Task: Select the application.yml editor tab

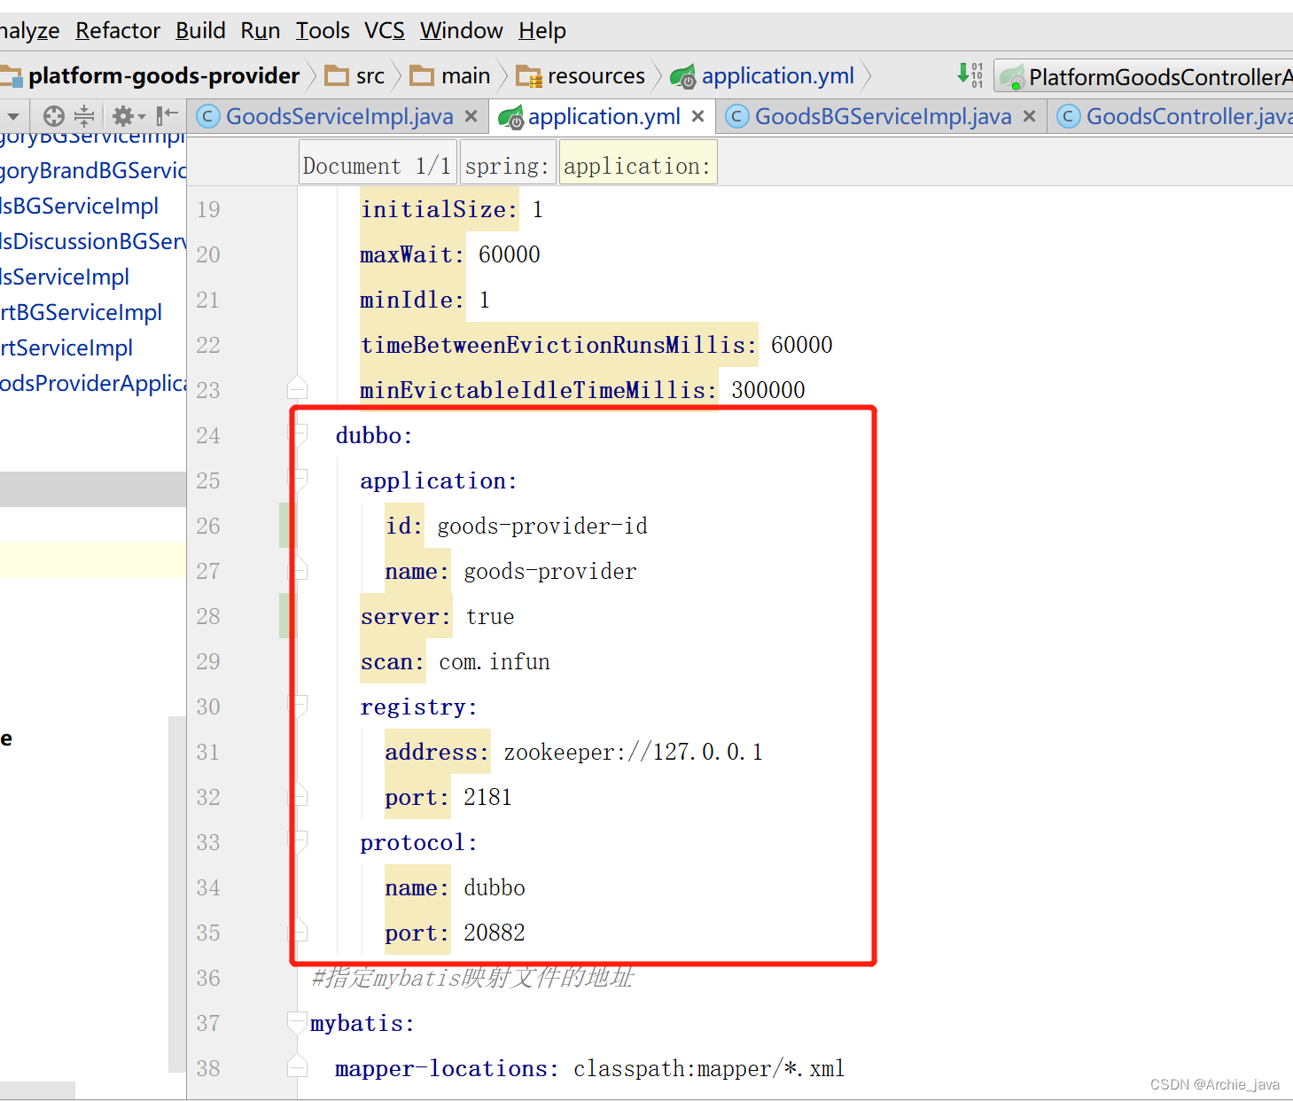Action: click(x=604, y=116)
